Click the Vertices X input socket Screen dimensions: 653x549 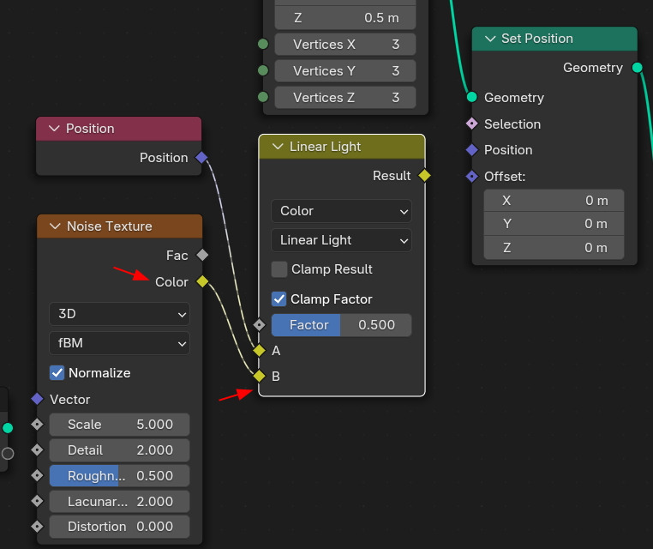pyautogui.click(x=263, y=44)
